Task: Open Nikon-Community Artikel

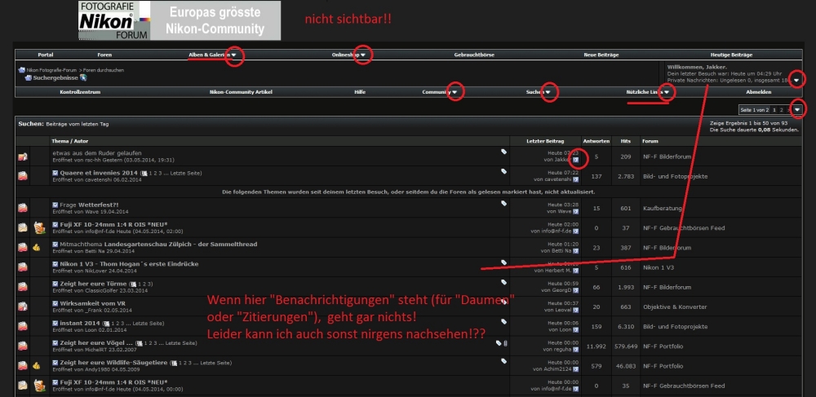Action: [241, 92]
